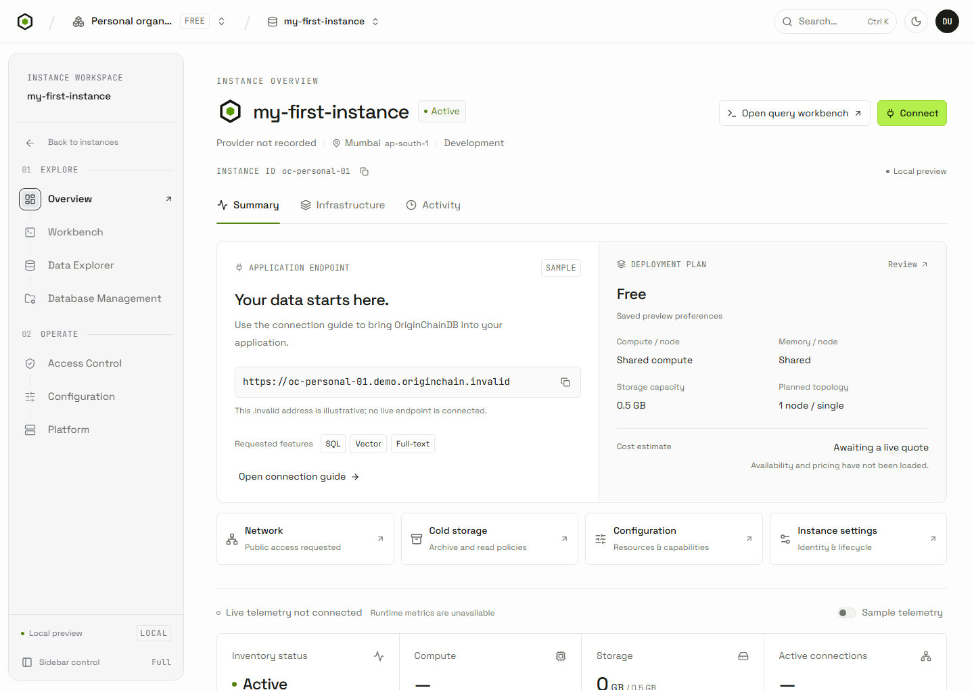Click the Workbench sidebar icon

(x=30, y=232)
